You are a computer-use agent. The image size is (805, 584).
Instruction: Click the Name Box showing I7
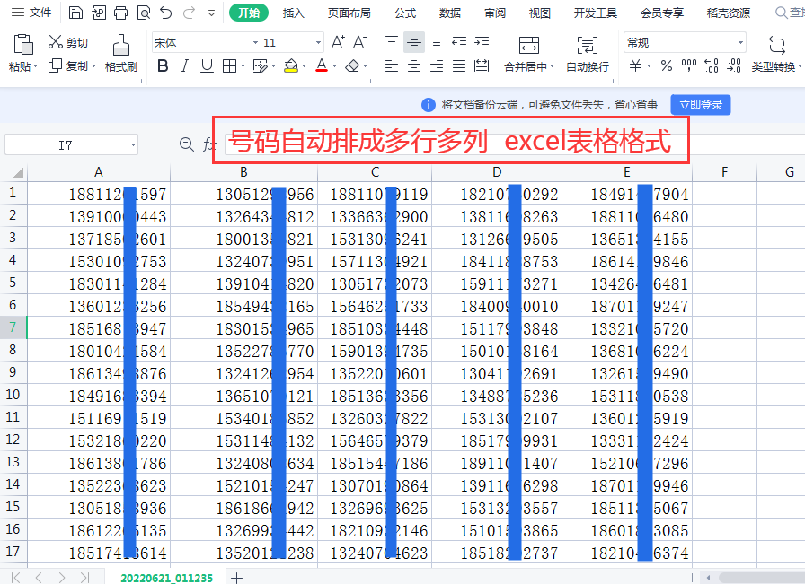pyautogui.click(x=70, y=144)
